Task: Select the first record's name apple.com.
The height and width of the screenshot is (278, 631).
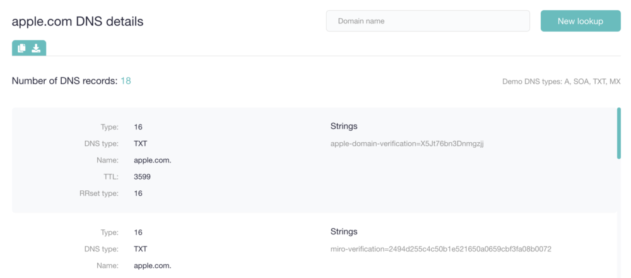Action: pyautogui.click(x=153, y=160)
